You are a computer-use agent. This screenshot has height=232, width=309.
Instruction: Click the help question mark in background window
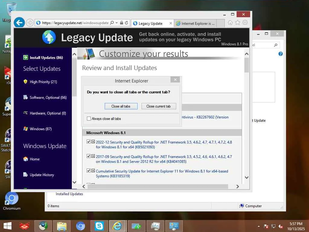tap(281, 54)
